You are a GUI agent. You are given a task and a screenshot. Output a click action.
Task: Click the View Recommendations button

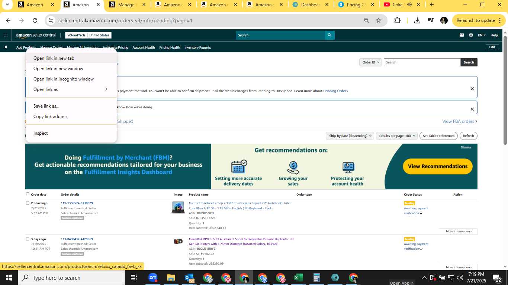point(438,166)
